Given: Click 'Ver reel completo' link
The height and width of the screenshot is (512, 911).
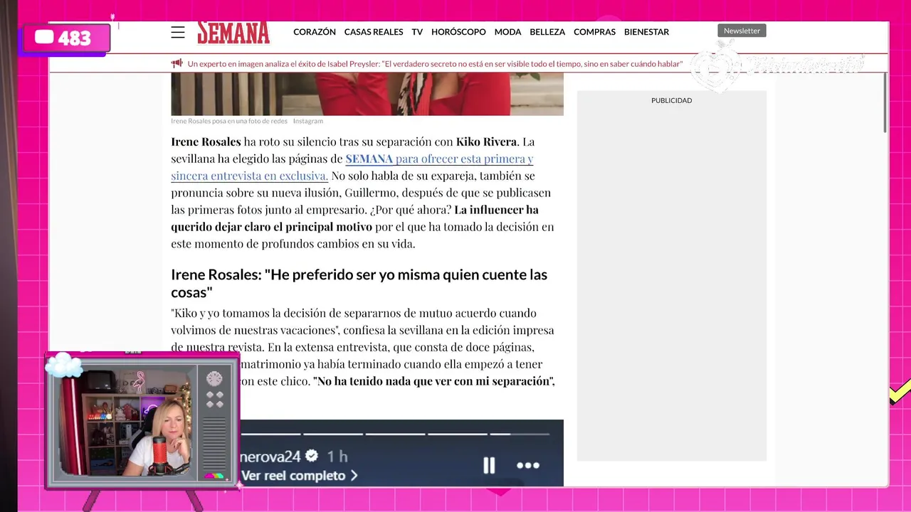Looking at the screenshot, I should click(x=299, y=476).
